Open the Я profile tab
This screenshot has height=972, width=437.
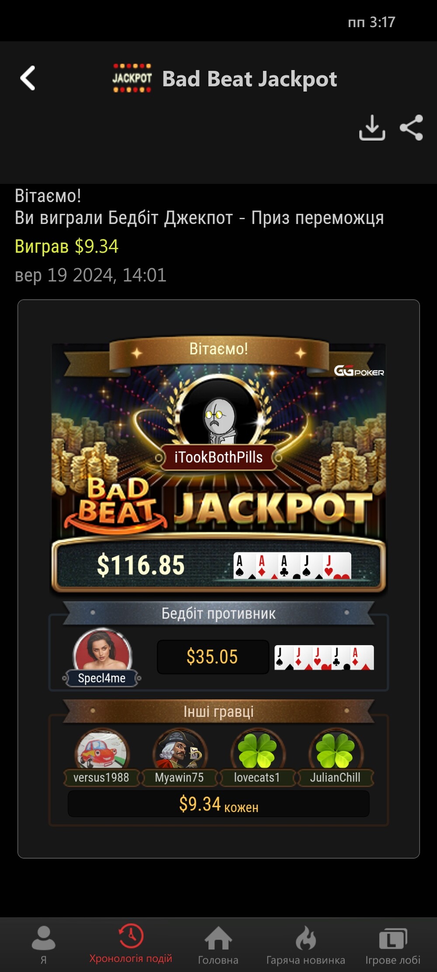pos(43,945)
